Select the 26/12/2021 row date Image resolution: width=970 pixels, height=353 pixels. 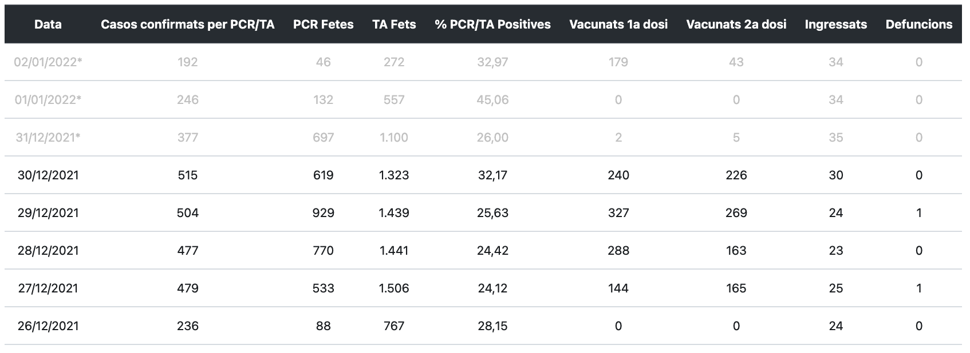[48, 326]
